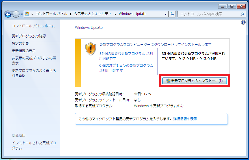Click the Windows の更新プログラムのみ value
This screenshot has height=160, width=249.
159,106
